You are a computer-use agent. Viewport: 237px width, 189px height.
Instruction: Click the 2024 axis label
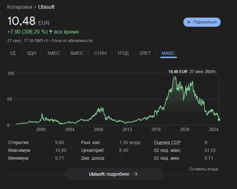[213, 129]
